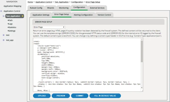Click the 'text-align:center;' line

[x=50, y=78]
